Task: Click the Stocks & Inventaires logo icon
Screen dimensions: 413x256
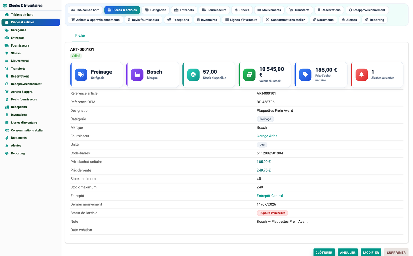Action: pos(5,6)
